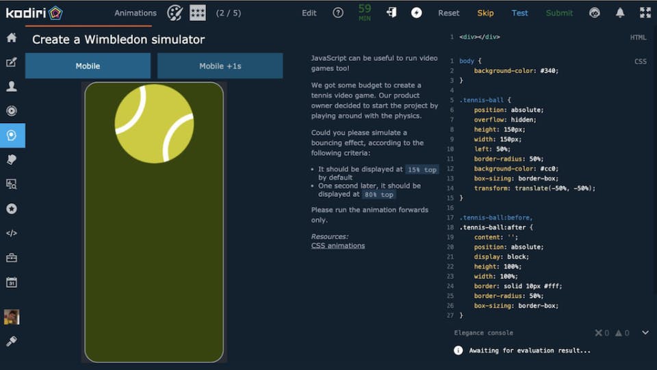Click the Reset button
This screenshot has width=657, height=370.
point(449,13)
